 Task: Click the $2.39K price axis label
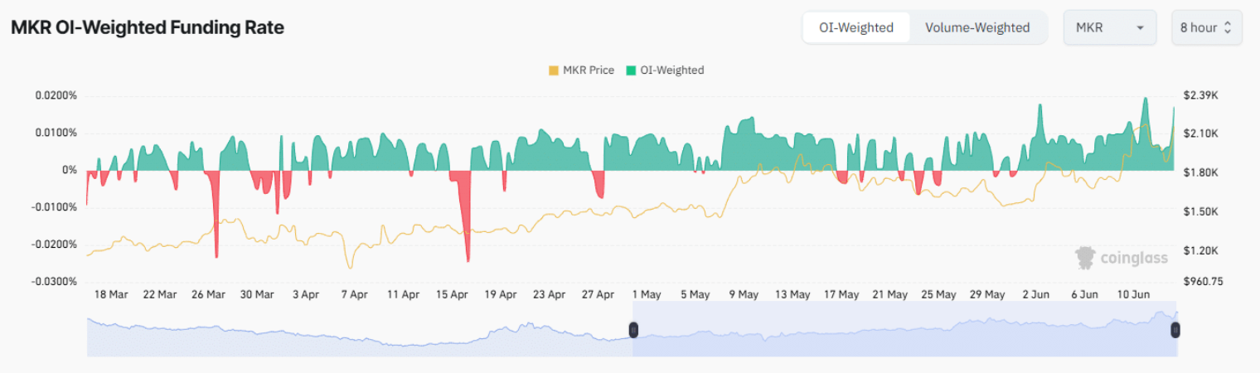pos(1200,95)
